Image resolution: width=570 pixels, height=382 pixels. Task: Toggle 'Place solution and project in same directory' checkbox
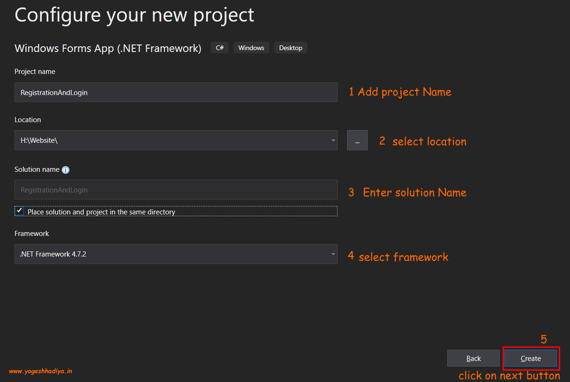coord(19,211)
